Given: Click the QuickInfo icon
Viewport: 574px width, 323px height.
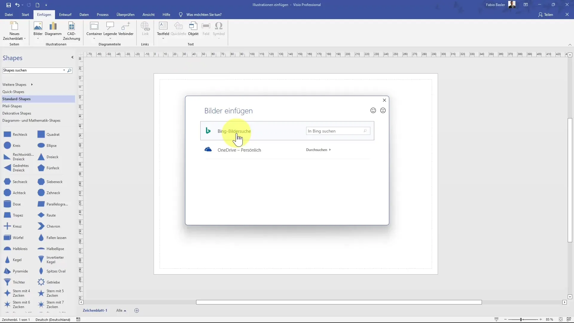Looking at the screenshot, I should 178,26.
